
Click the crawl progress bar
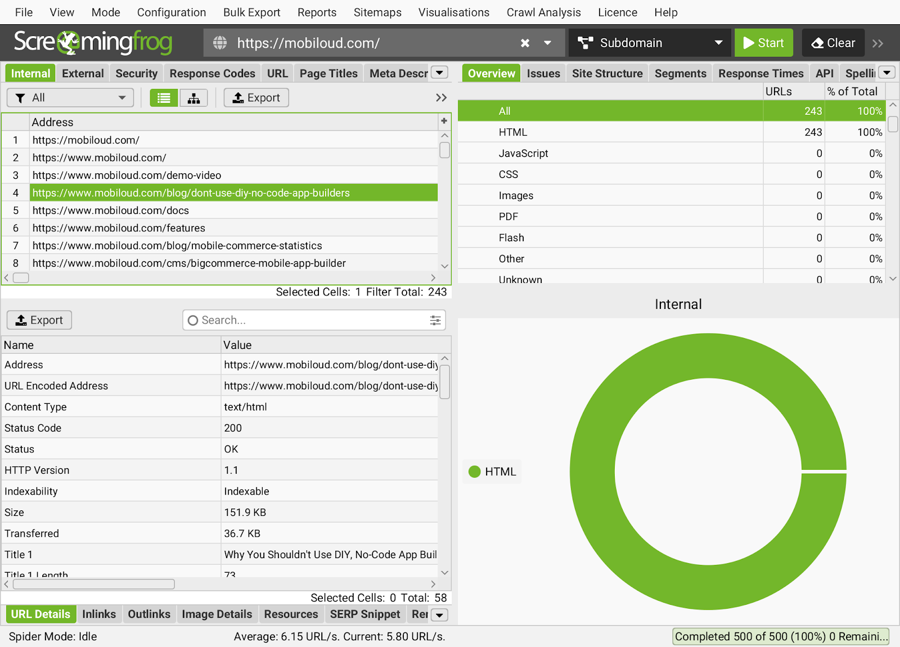781,636
